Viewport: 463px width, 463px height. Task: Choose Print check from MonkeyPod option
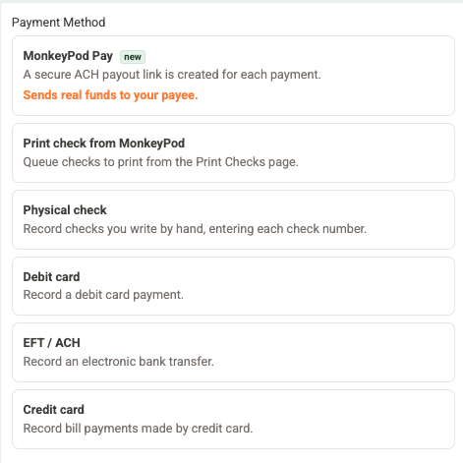pyautogui.click(x=233, y=152)
